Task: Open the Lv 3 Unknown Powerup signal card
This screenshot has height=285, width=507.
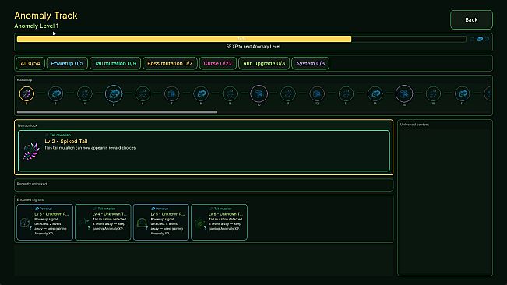Action: (x=45, y=222)
